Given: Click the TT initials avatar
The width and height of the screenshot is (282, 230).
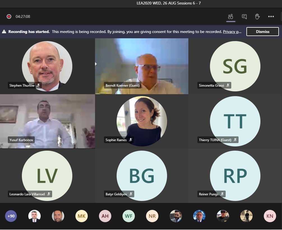Looking at the screenshot, I should click(235, 121).
